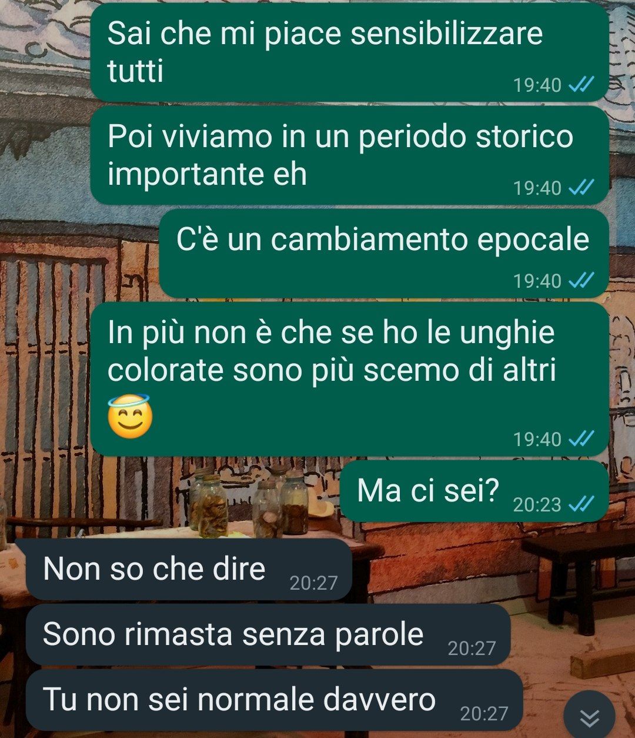Select the "Non so che dire" message
Screen dimensions: 635x738
tap(188, 569)
